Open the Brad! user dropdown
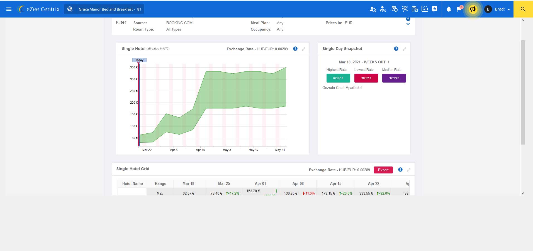 click(502, 9)
